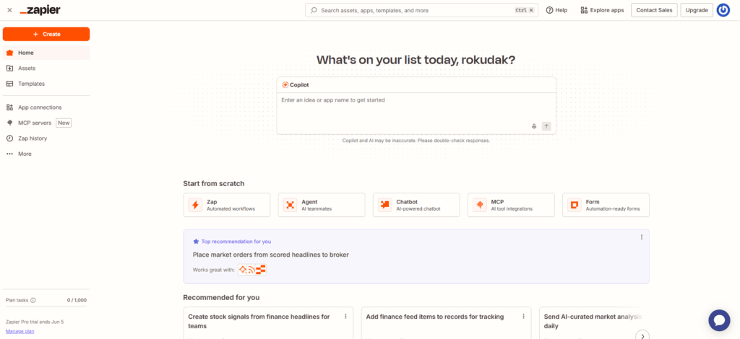Click the Top recommendation star icon

(x=196, y=242)
